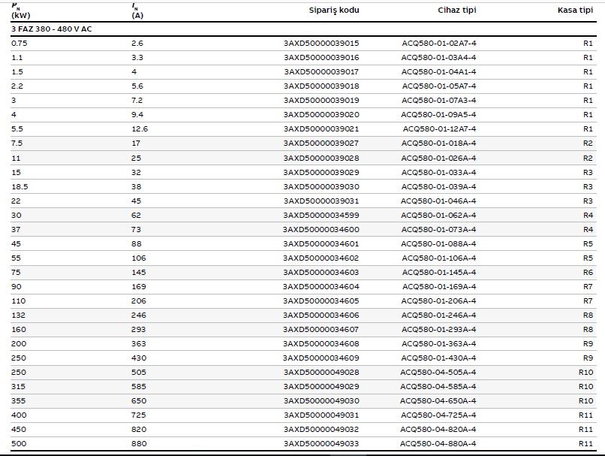Select order code 3AXD50000049033
This screenshot has width=605, height=456.
pyautogui.click(x=321, y=444)
